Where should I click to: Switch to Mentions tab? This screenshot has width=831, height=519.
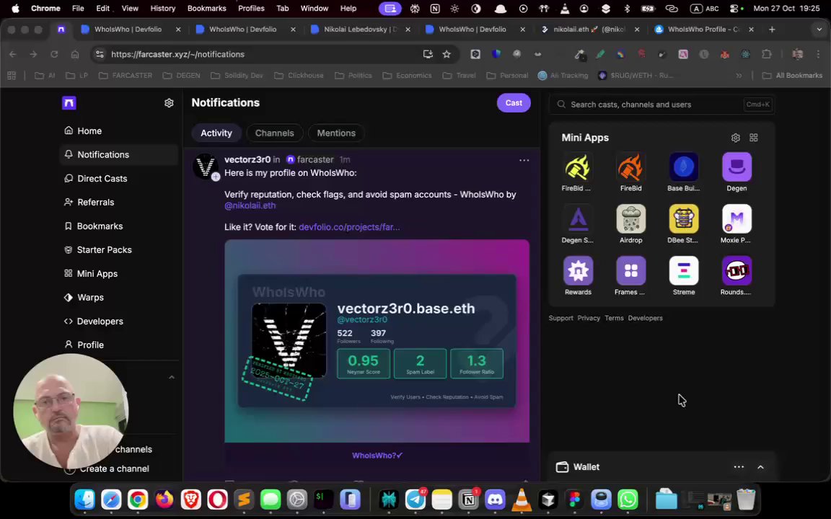336,133
